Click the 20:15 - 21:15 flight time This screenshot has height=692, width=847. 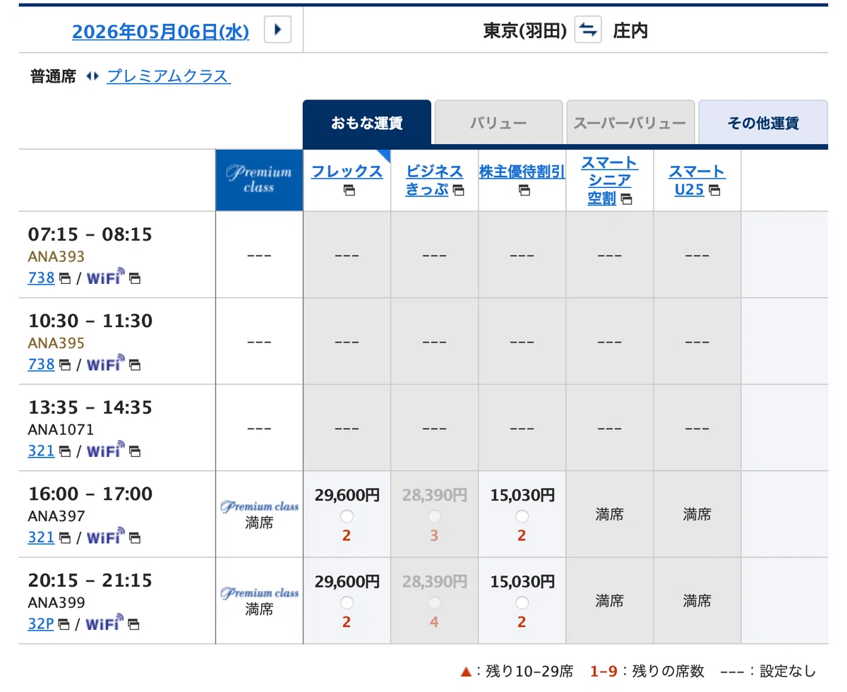[x=90, y=580]
